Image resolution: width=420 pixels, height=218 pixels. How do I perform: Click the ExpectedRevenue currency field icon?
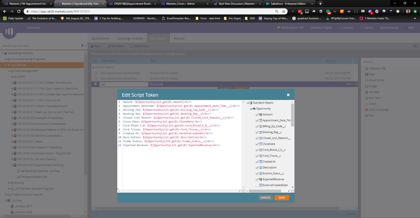(x=261, y=179)
